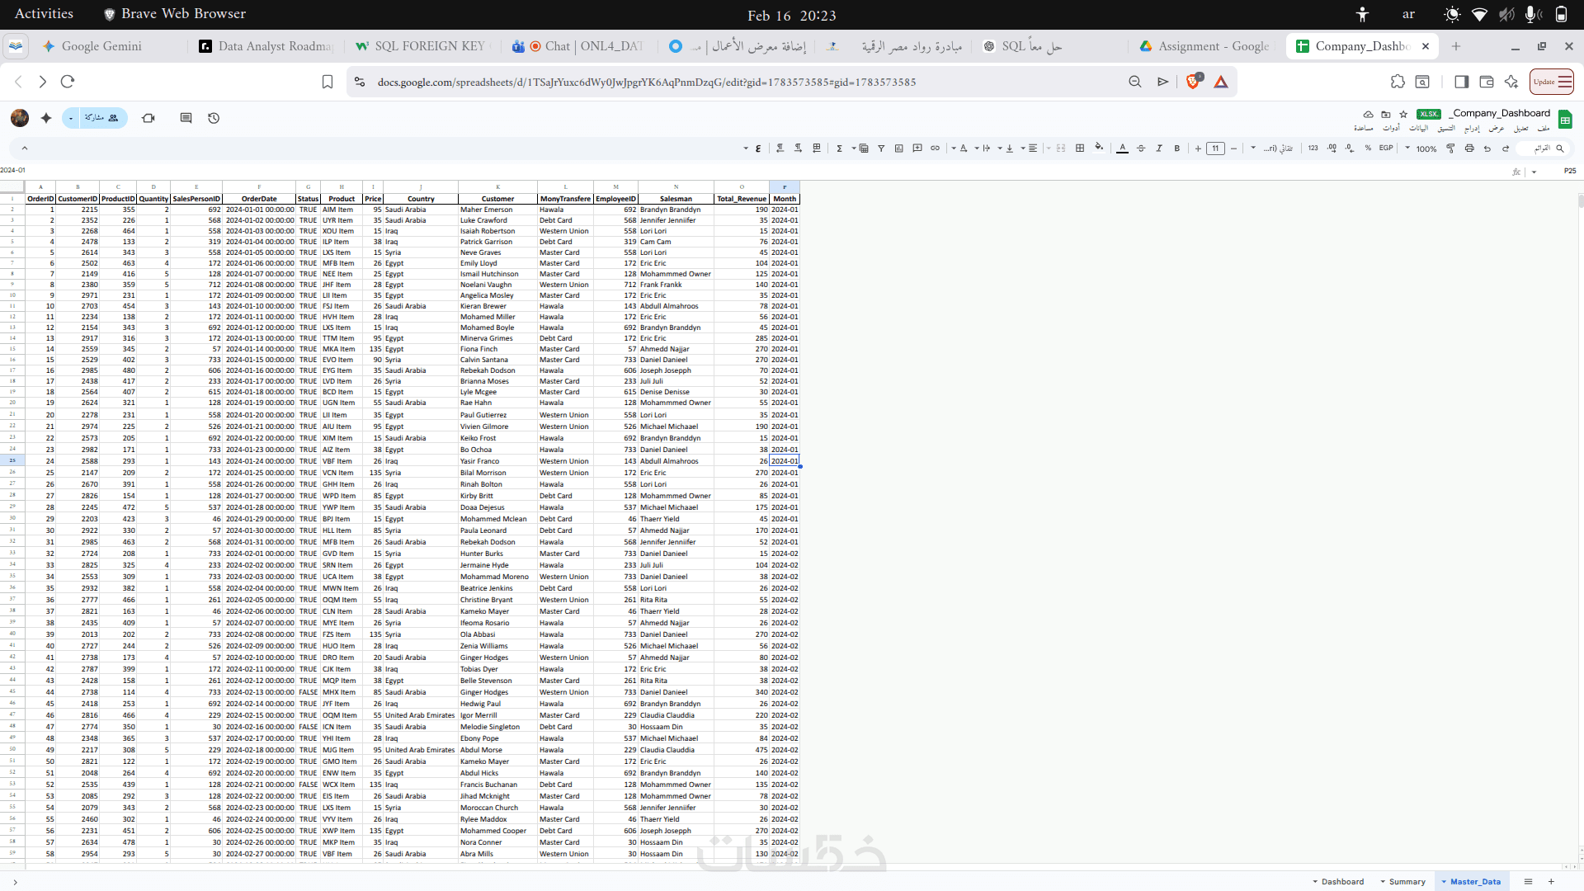Click the font size input box

[x=1215, y=148]
